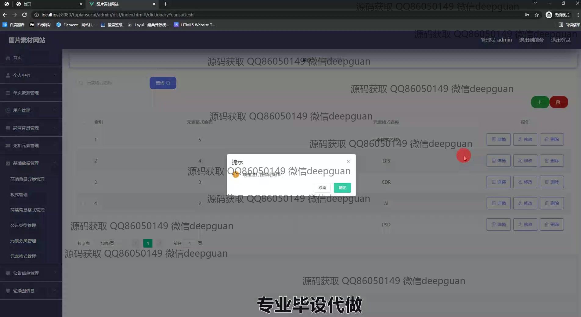
Task: Open the browser three-dot menu
Action: pyautogui.click(x=578, y=15)
